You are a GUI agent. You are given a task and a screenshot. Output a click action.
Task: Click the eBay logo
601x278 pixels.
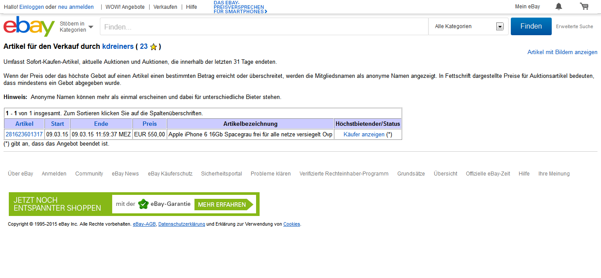29,26
